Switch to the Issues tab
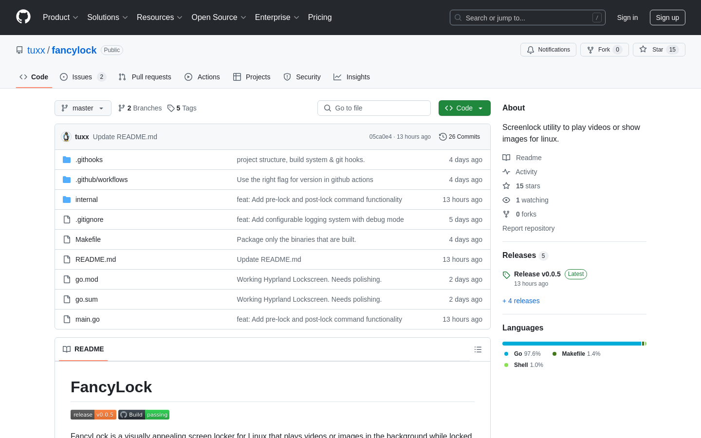Screen dimensions: 701x438 (x=83, y=77)
